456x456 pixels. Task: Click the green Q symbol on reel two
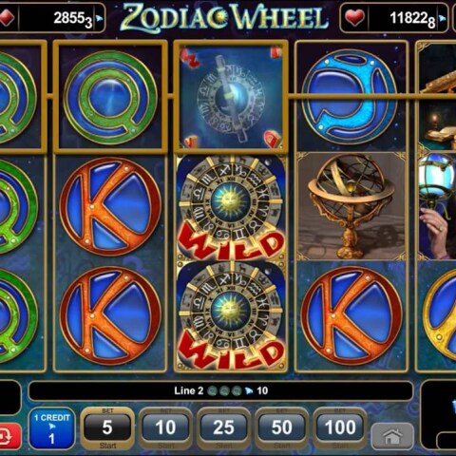point(110,98)
